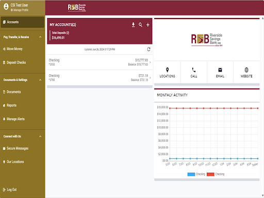The image size is (264, 198).
Task: Add an account with plus icon
Action: [x=148, y=25]
